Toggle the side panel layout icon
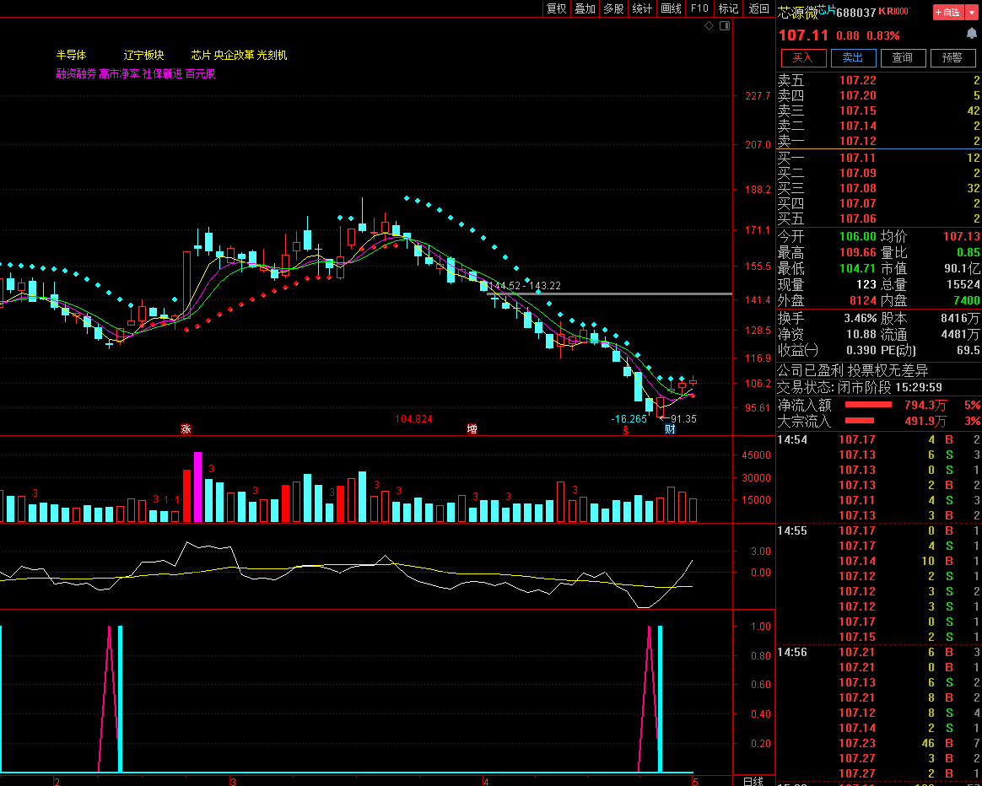 725,25
